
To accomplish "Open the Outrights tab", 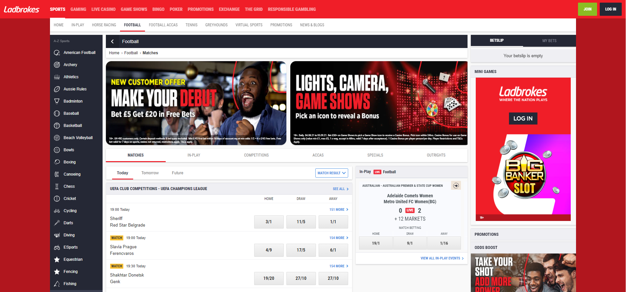I will point(436,155).
